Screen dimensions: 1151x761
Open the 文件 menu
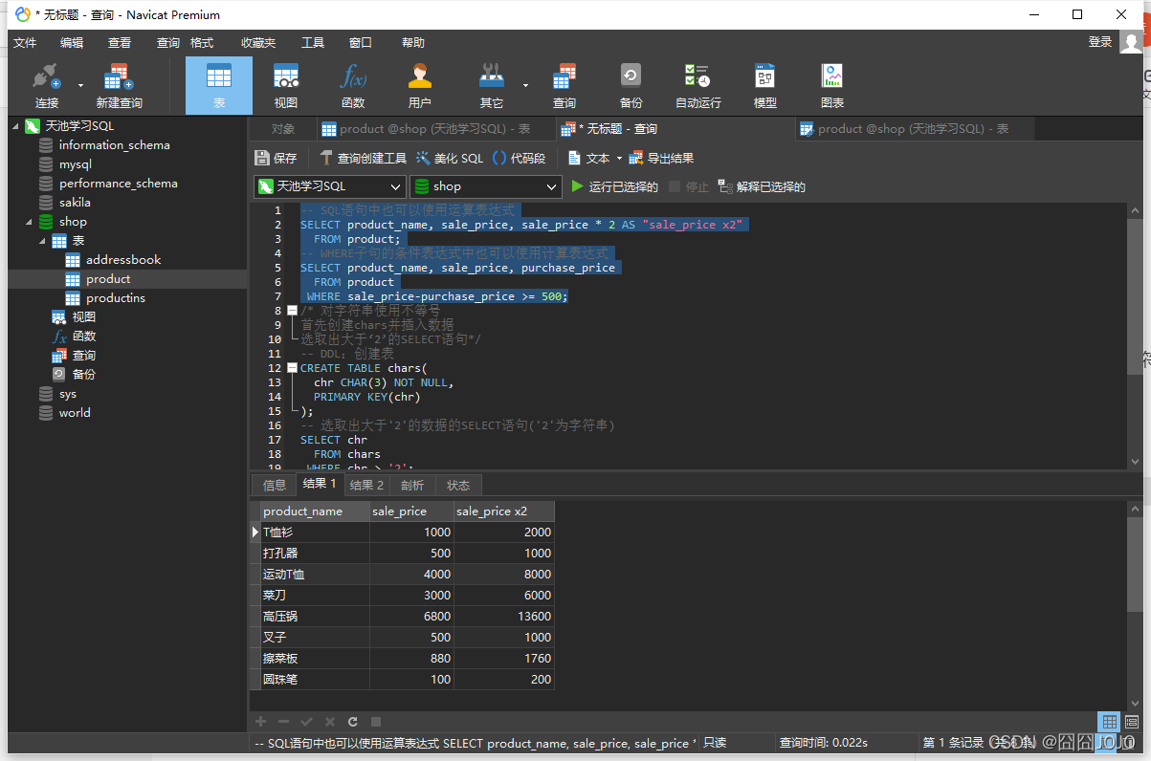point(25,43)
